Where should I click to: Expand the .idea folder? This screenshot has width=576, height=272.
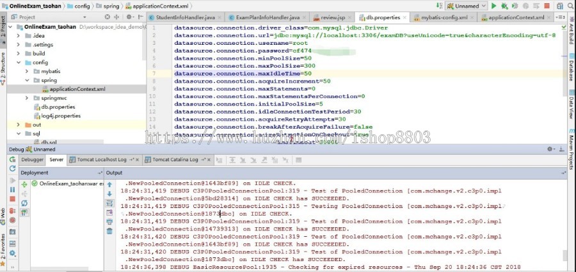(18, 36)
